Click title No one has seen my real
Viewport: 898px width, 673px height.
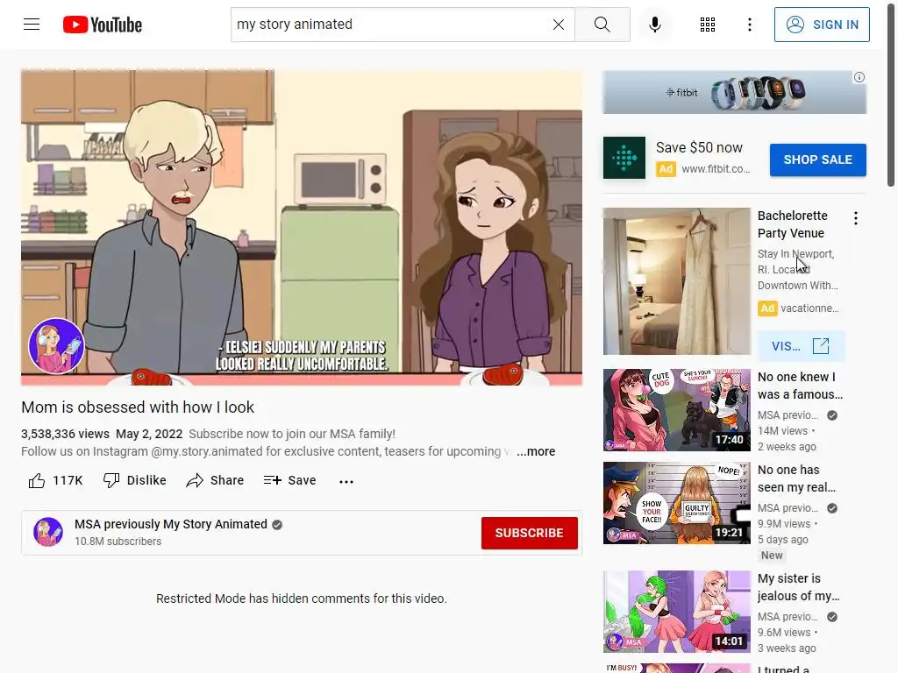pyautogui.click(x=796, y=478)
